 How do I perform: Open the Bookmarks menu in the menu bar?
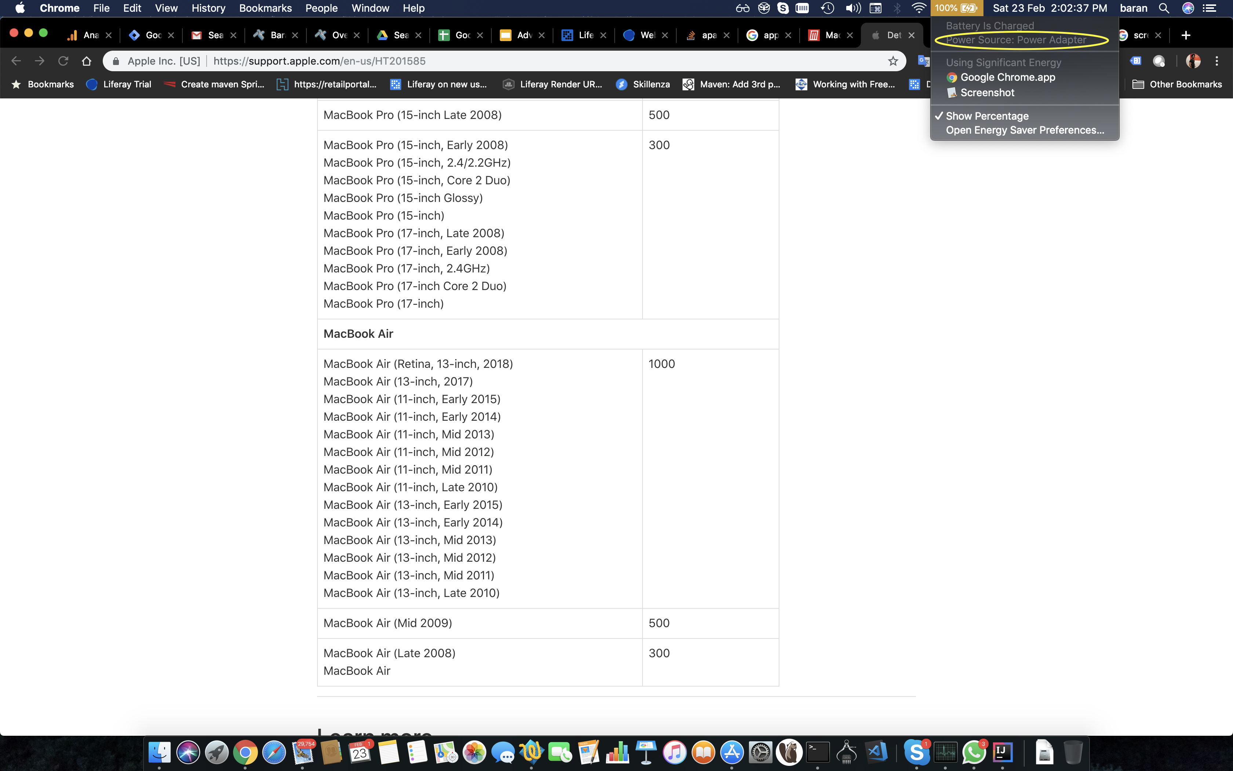(x=265, y=8)
